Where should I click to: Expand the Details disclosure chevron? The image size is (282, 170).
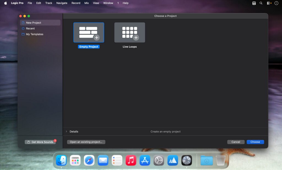coord(66,131)
